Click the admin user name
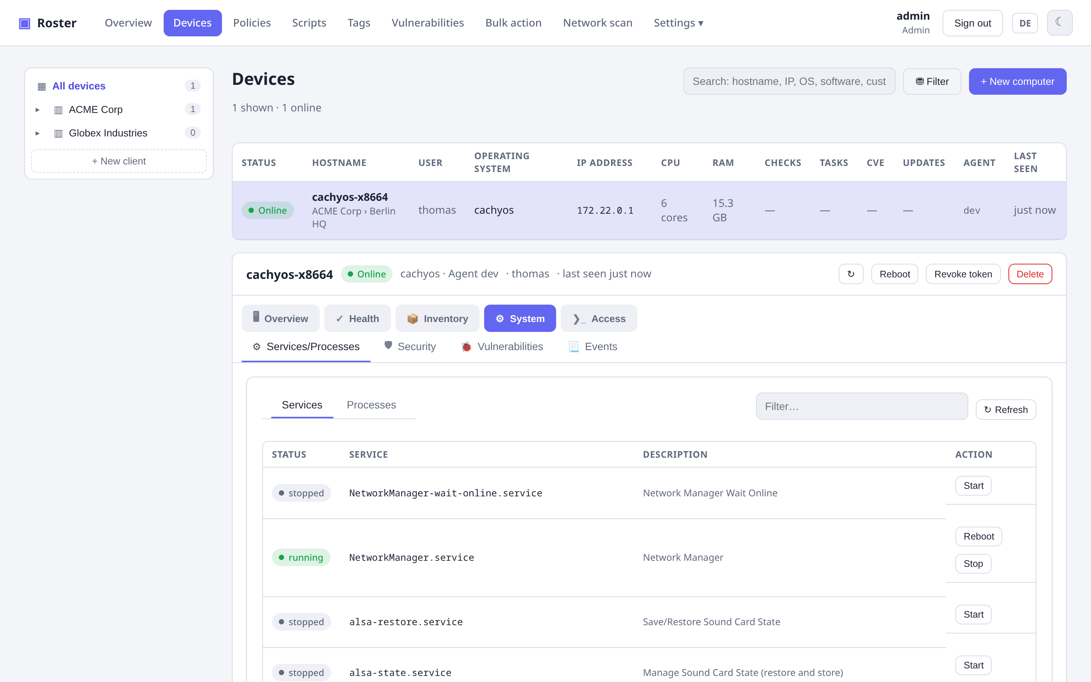The height and width of the screenshot is (682, 1091). pos(913,16)
